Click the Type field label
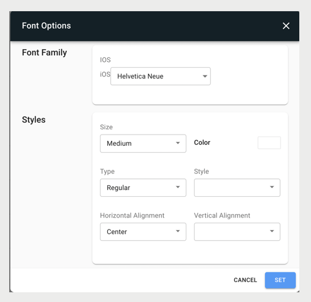This screenshot has height=302, width=311. [107, 171]
